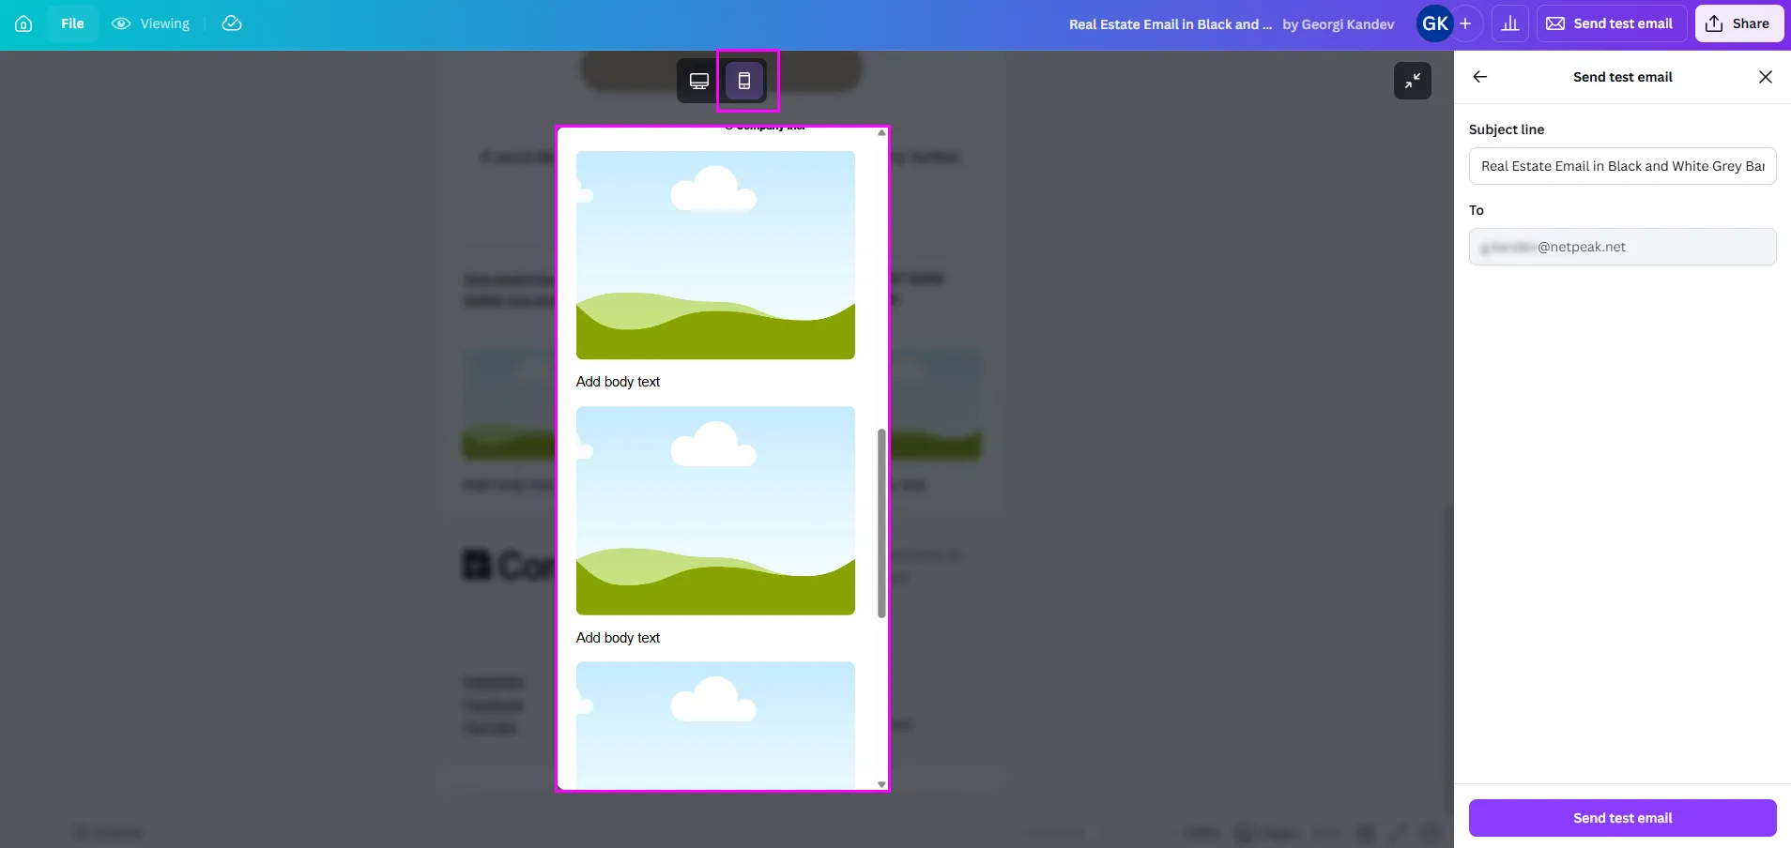The height and width of the screenshot is (848, 1791).
Task: Open the Share menu
Action: coord(1738,23)
